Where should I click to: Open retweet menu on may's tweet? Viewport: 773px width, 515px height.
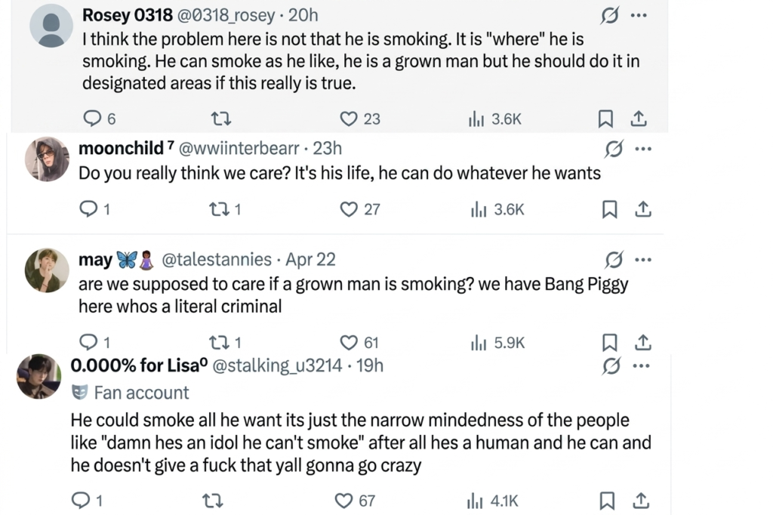pos(220,342)
